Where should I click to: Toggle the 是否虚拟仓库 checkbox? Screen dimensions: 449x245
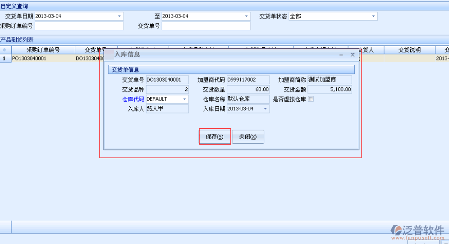[x=311, y=99]
